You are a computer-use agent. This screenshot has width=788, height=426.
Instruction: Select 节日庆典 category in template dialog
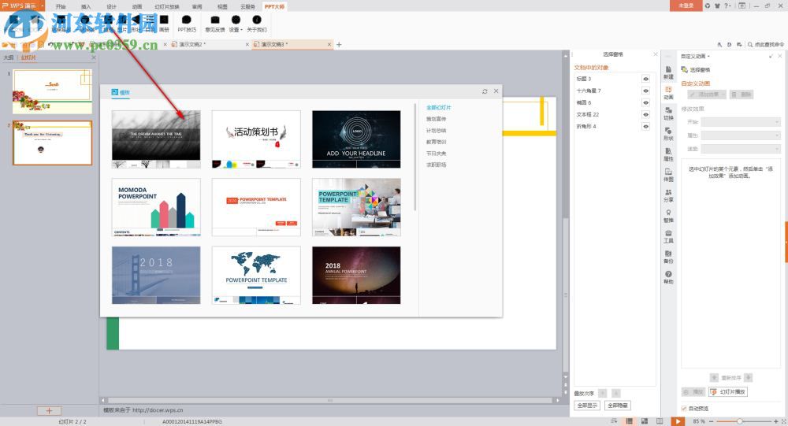437,154
